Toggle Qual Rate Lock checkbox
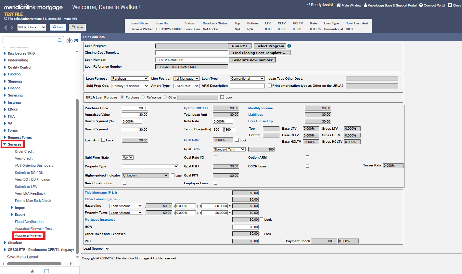The width and height of the screenshot is (462, 274). pos(237,140)
